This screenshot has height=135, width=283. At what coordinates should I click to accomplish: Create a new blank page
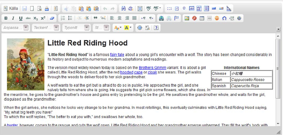coord(32,9)
